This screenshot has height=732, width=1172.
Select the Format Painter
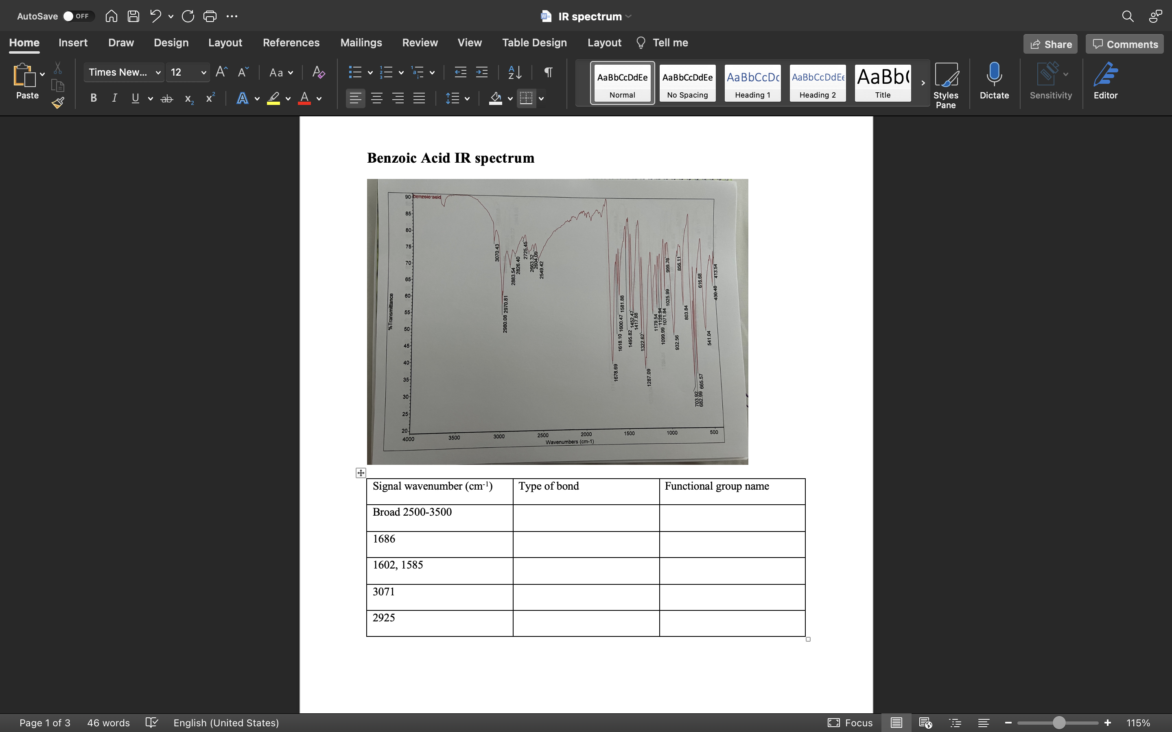[x=58, y=102]
